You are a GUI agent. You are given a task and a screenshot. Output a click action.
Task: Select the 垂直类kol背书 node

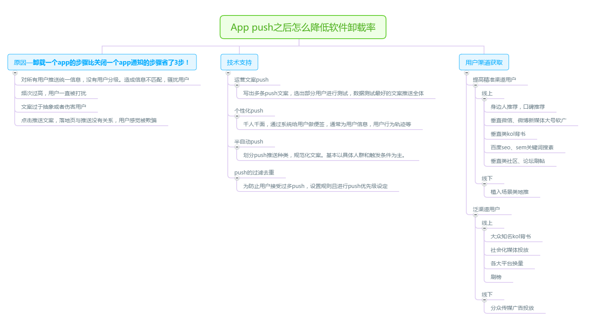pos(508,134)
